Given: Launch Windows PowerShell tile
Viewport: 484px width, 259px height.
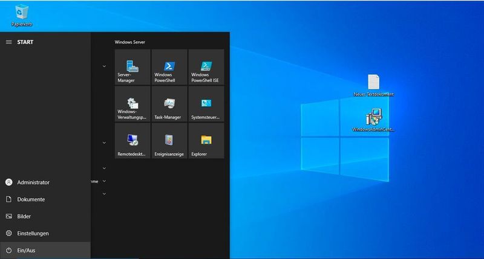Looking at the screenshot, I should click(169, 67).
